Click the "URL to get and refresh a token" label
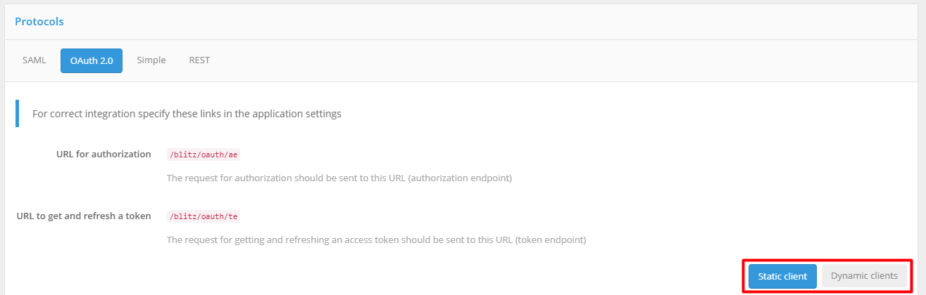The image size is (926, 295). click(84, 216)
